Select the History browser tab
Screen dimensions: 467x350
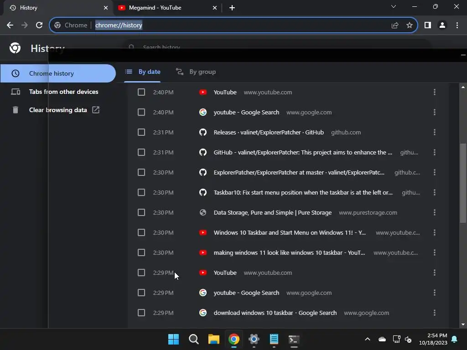click(58, 8)
